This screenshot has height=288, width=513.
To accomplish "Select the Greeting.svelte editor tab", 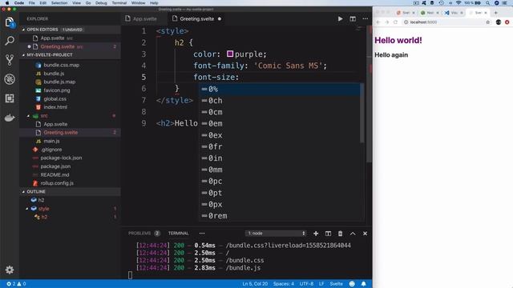I will click(196, 19).
